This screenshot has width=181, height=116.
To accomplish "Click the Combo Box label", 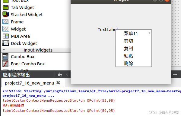I will click(x=23, y=57).
